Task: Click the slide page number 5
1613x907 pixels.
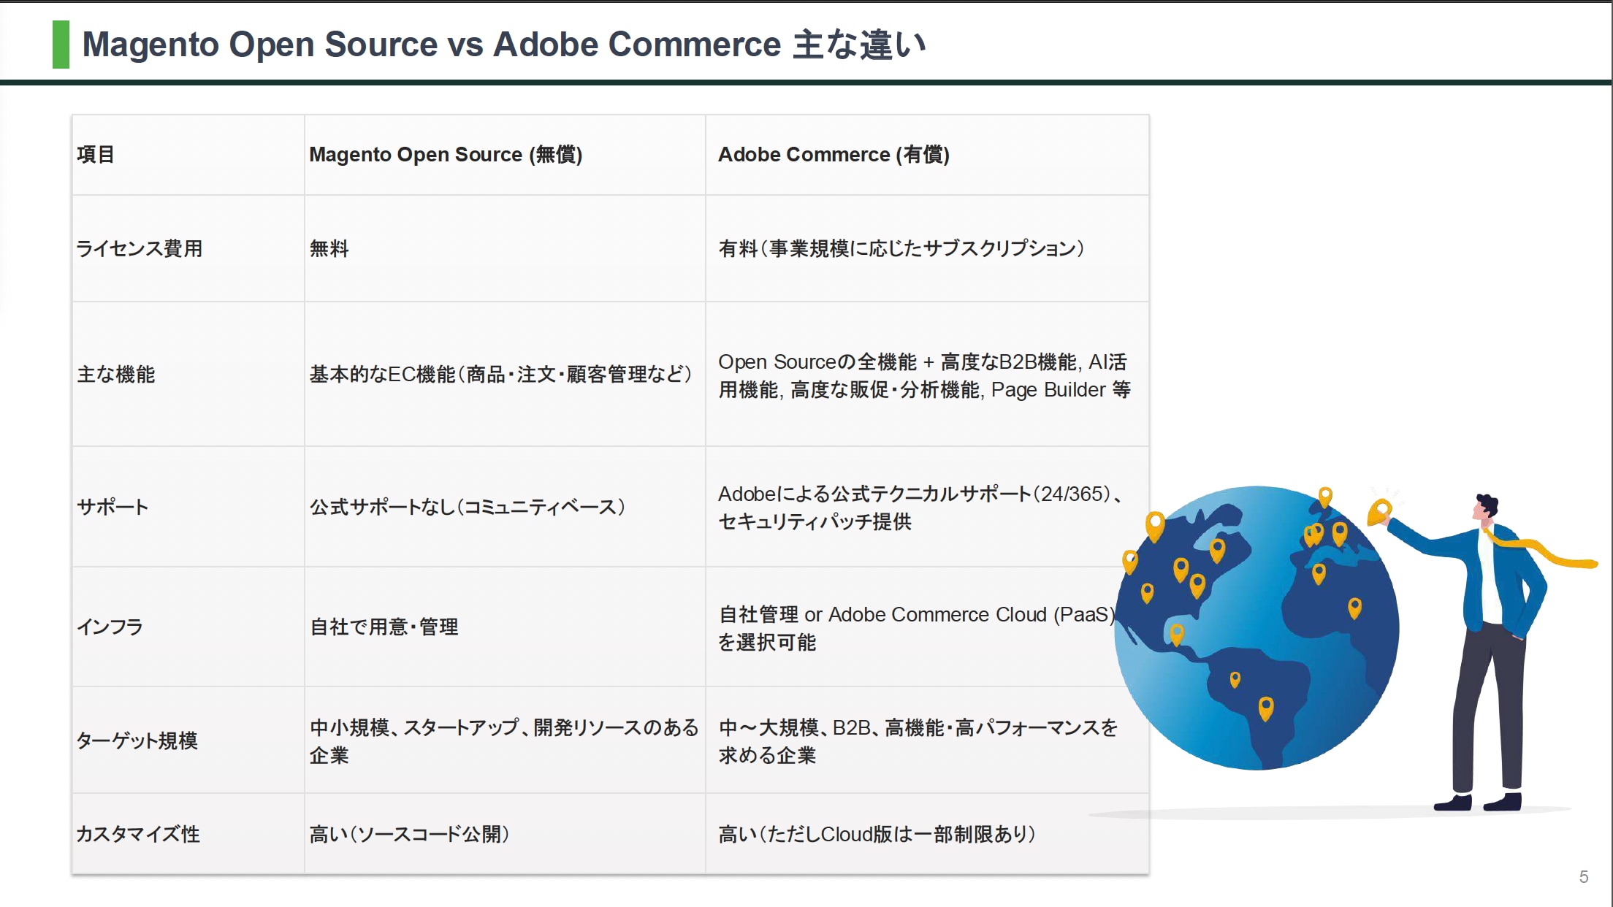Action: (x=1583, y=876)
